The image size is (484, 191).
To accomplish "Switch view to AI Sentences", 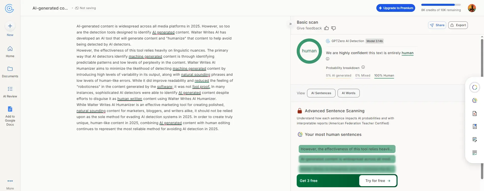I will (x=321, y=93).
